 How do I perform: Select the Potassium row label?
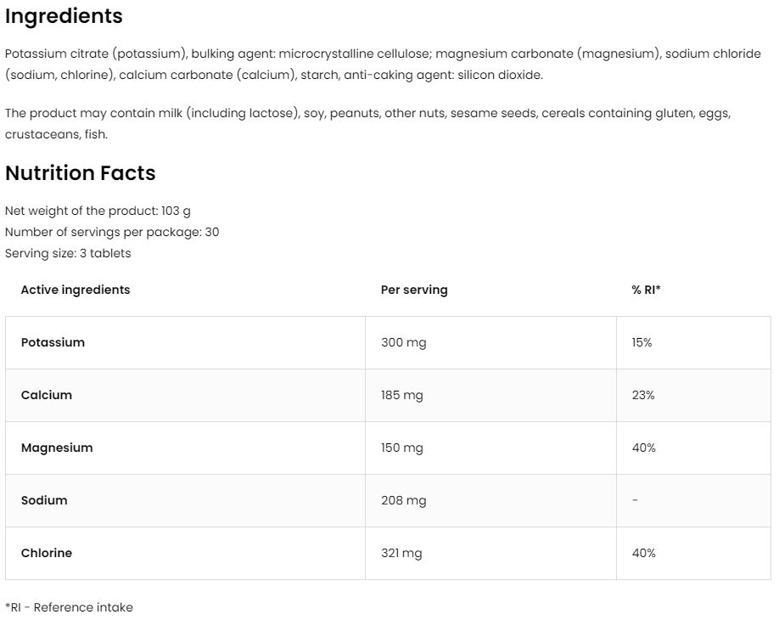tap(53, 342)
